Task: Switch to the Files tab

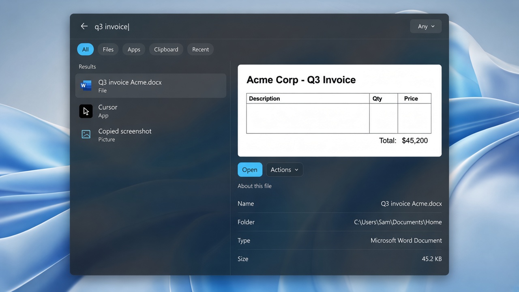Action: 108,49
